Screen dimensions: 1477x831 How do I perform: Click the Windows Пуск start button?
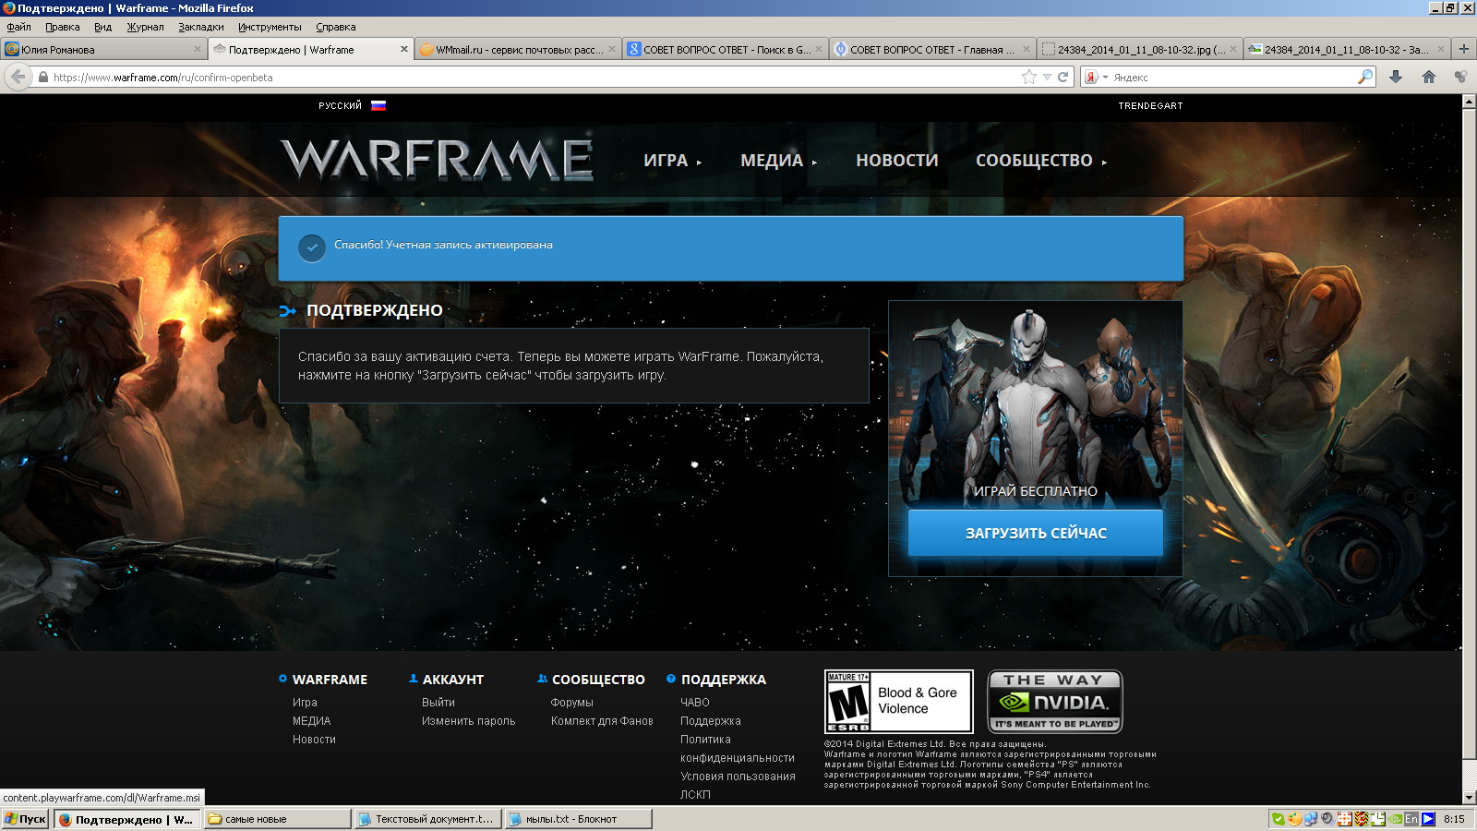click(x=25, y=819)
